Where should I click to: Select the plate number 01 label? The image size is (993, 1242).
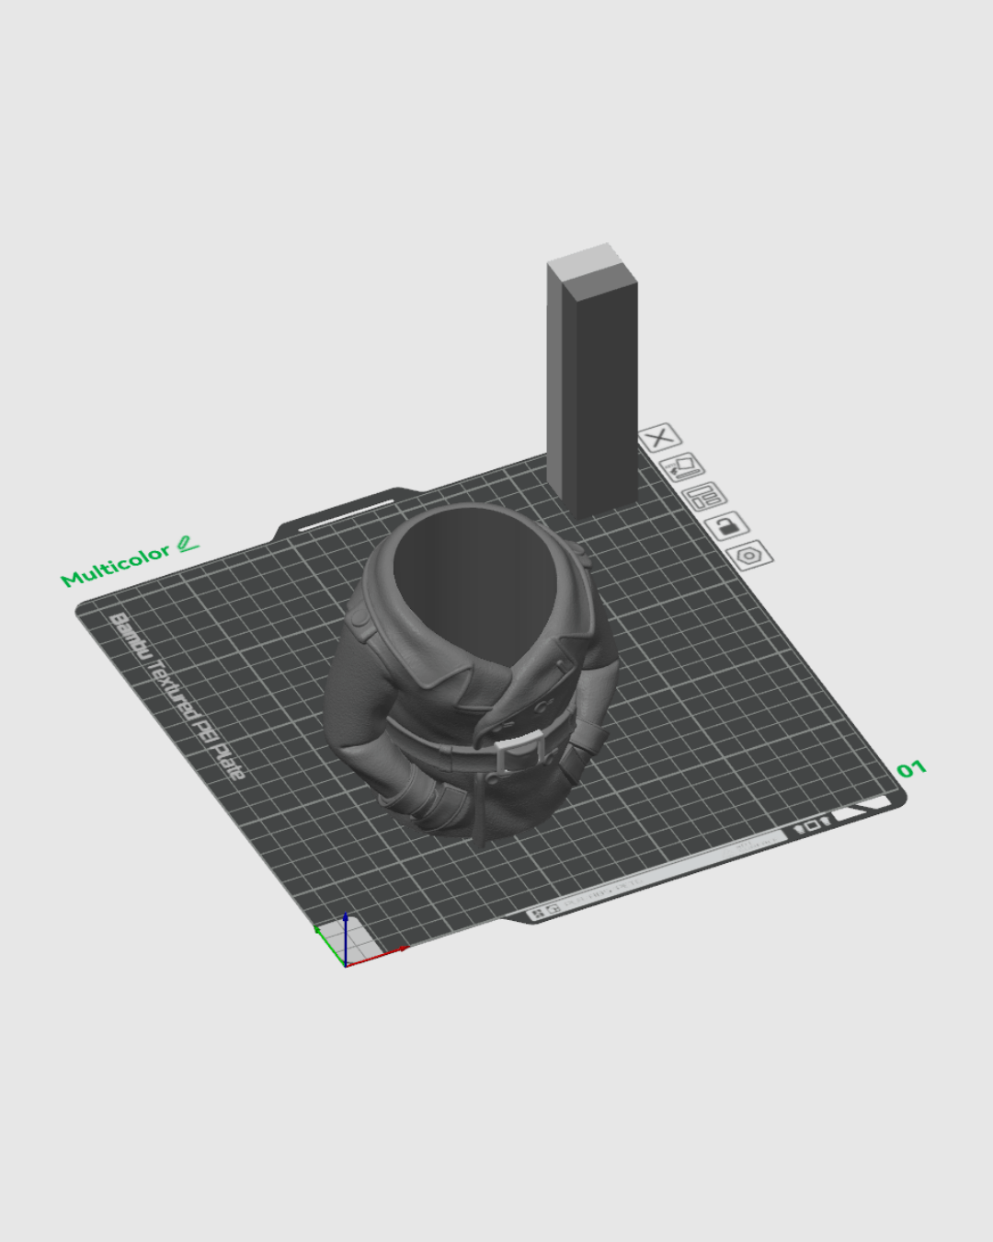point(910,769)
